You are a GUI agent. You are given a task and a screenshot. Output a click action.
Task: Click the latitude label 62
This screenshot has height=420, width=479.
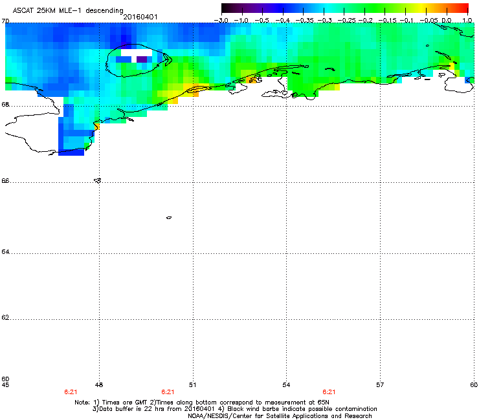pyautogui.click(x=5, y=318)
